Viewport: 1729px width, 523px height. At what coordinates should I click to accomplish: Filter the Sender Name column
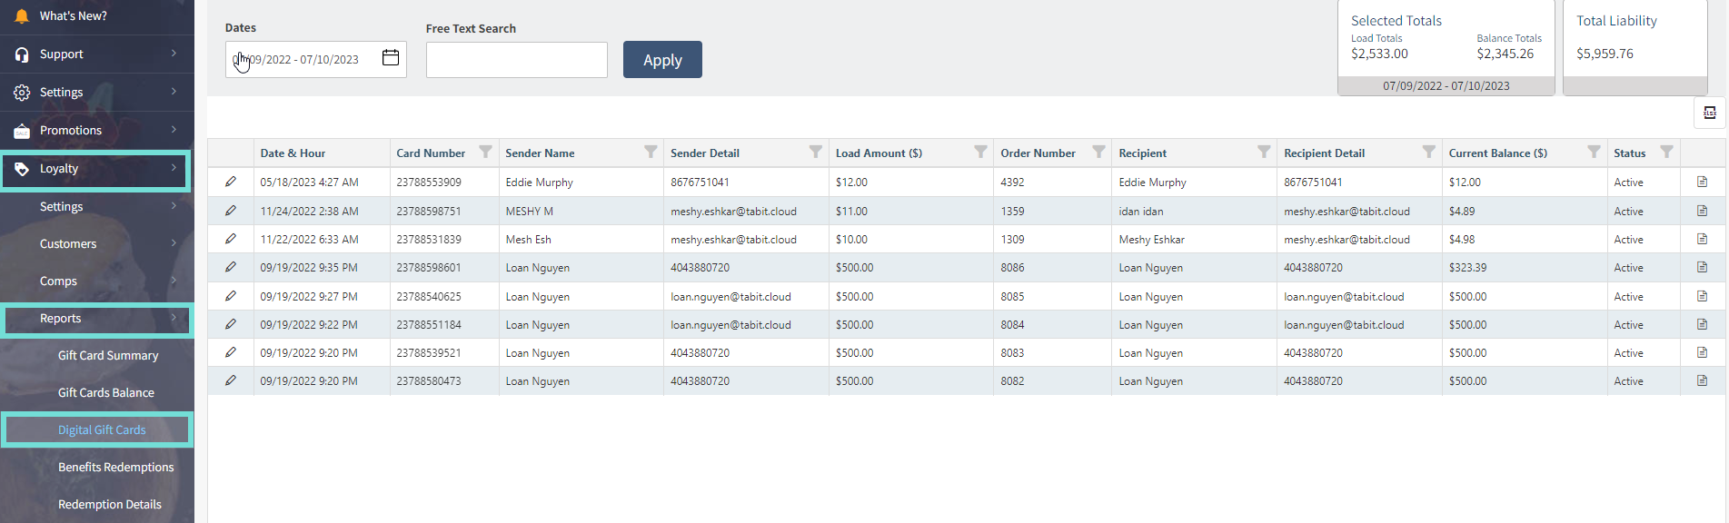(x=651, y=152)
